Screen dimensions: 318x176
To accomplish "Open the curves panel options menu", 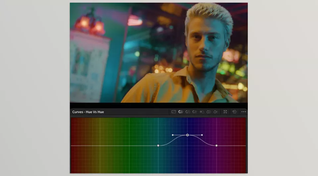I will click(x=244, y=112).
